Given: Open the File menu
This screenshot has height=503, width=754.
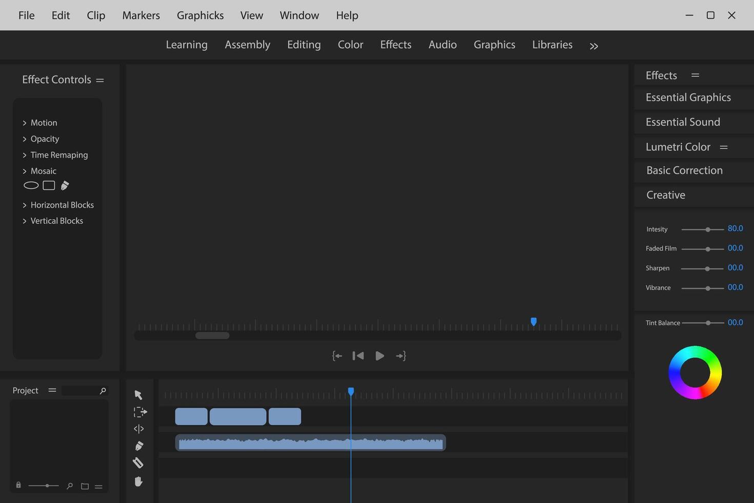Looking at the screenshot, I should coord(27,15).
